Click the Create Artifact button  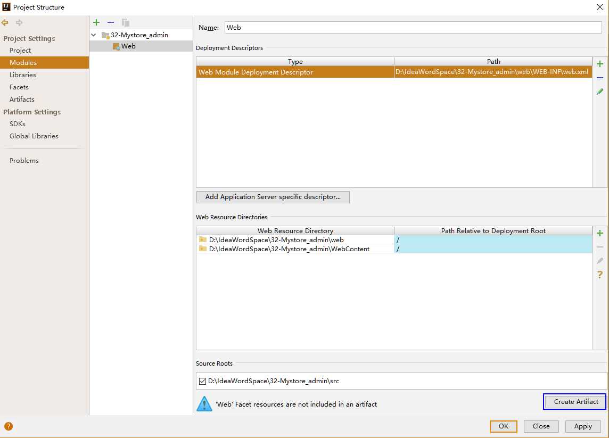tap(574, 401)
